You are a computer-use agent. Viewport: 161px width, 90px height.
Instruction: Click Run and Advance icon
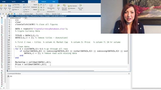pos(64,5)
